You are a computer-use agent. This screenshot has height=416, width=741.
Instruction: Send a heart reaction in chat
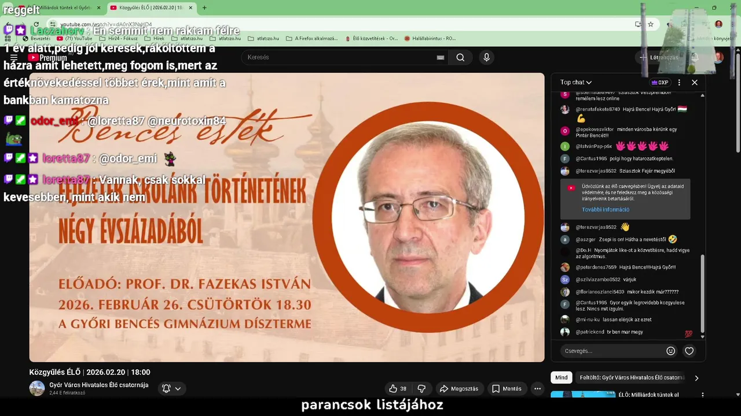[689, 351]
